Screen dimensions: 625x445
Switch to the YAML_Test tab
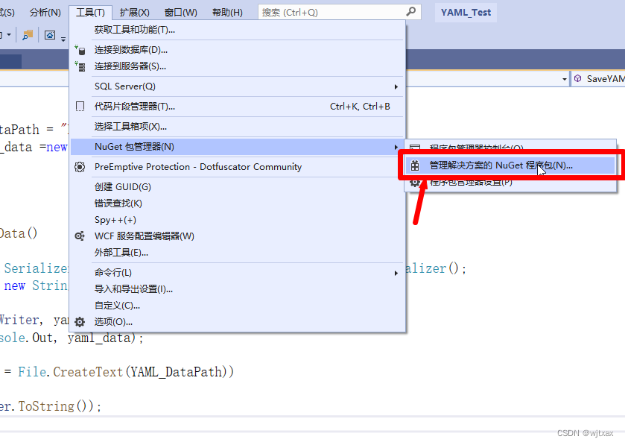(x=465, y=12)
